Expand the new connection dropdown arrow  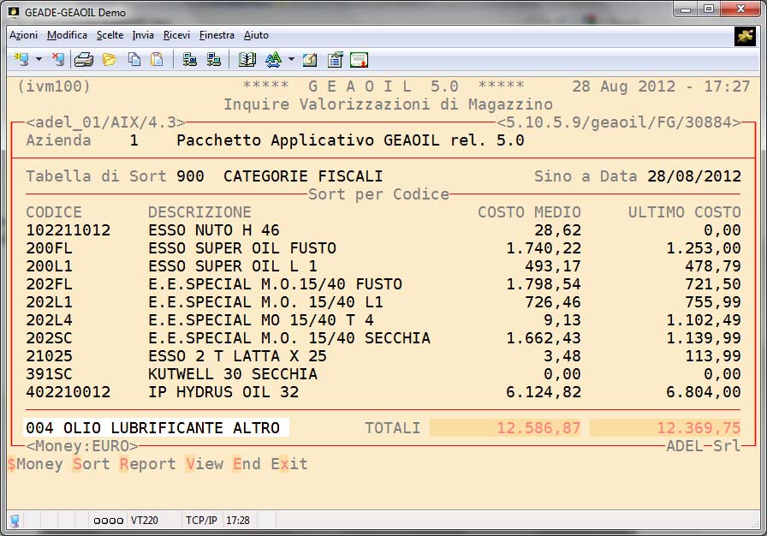(39, 59)
